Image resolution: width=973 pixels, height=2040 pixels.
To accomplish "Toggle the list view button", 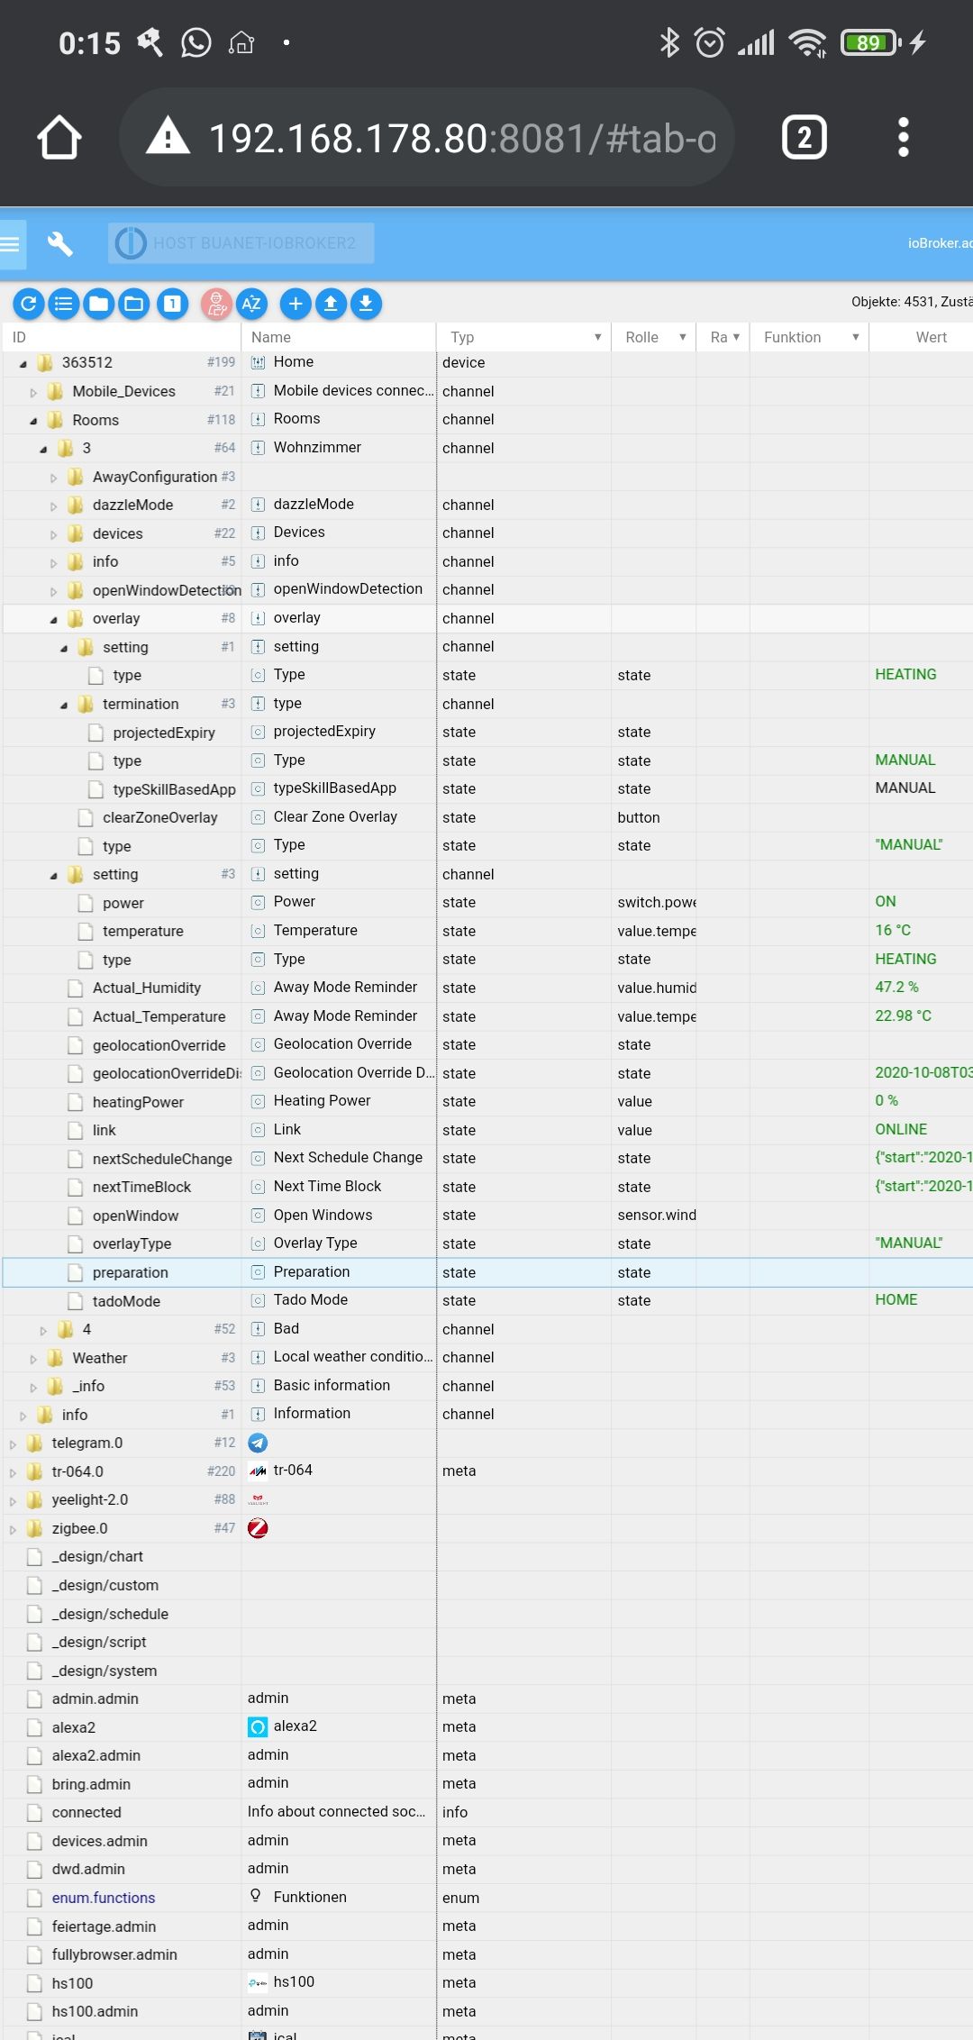I will tap(64, 305).
